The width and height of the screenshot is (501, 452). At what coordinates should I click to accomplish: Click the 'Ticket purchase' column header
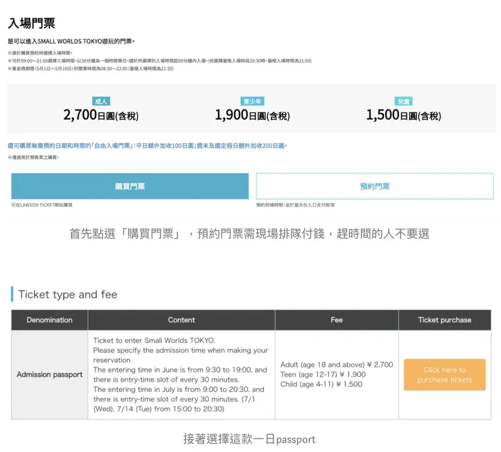click(x=444, y=320)
